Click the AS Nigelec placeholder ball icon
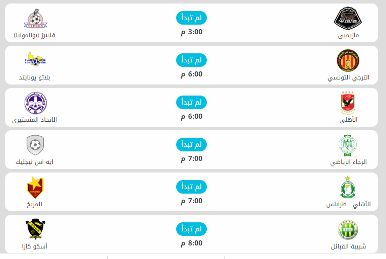 [x=35, y=145]
